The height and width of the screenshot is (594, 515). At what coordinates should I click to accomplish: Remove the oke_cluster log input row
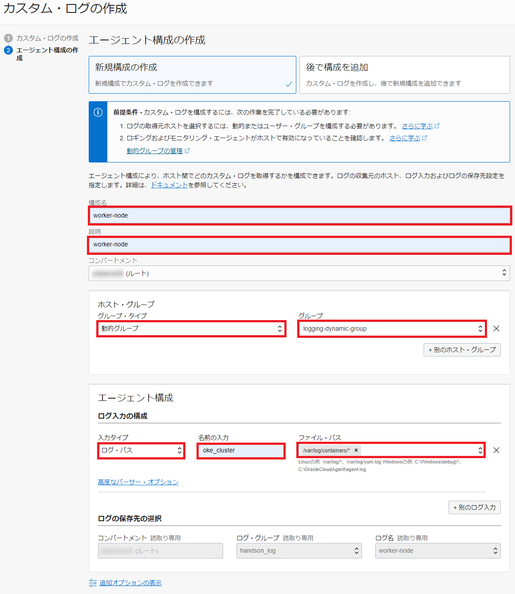[496, 450]
